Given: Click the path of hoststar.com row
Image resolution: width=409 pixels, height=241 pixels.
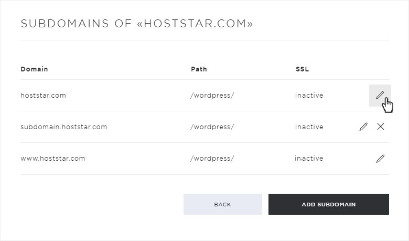Looking at the screenshot, I should [x=212, y=96].
